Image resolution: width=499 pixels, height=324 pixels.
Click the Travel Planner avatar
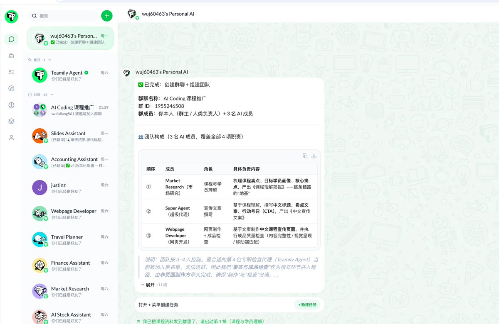click(x=40, y=239)
